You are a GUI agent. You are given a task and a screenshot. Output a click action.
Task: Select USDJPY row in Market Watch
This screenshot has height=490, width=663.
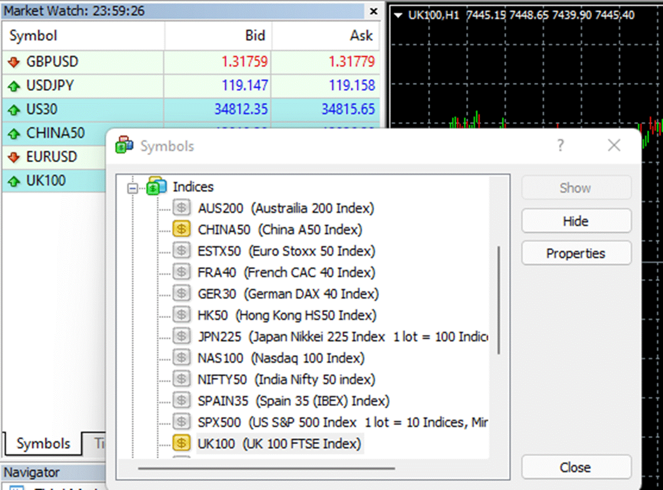click(x=191, y=86)
